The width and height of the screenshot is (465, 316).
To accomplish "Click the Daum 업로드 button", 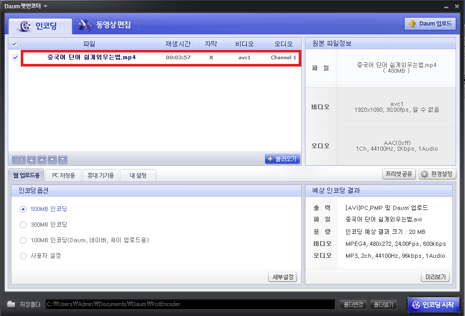I will [430, 23].
